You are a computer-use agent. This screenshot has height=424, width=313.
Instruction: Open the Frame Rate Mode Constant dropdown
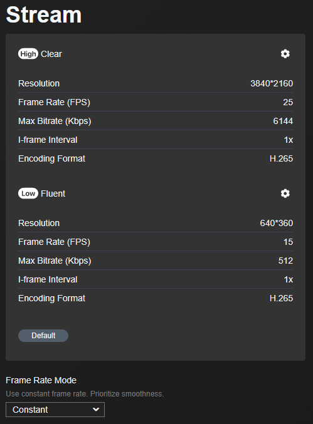[55, 410]
